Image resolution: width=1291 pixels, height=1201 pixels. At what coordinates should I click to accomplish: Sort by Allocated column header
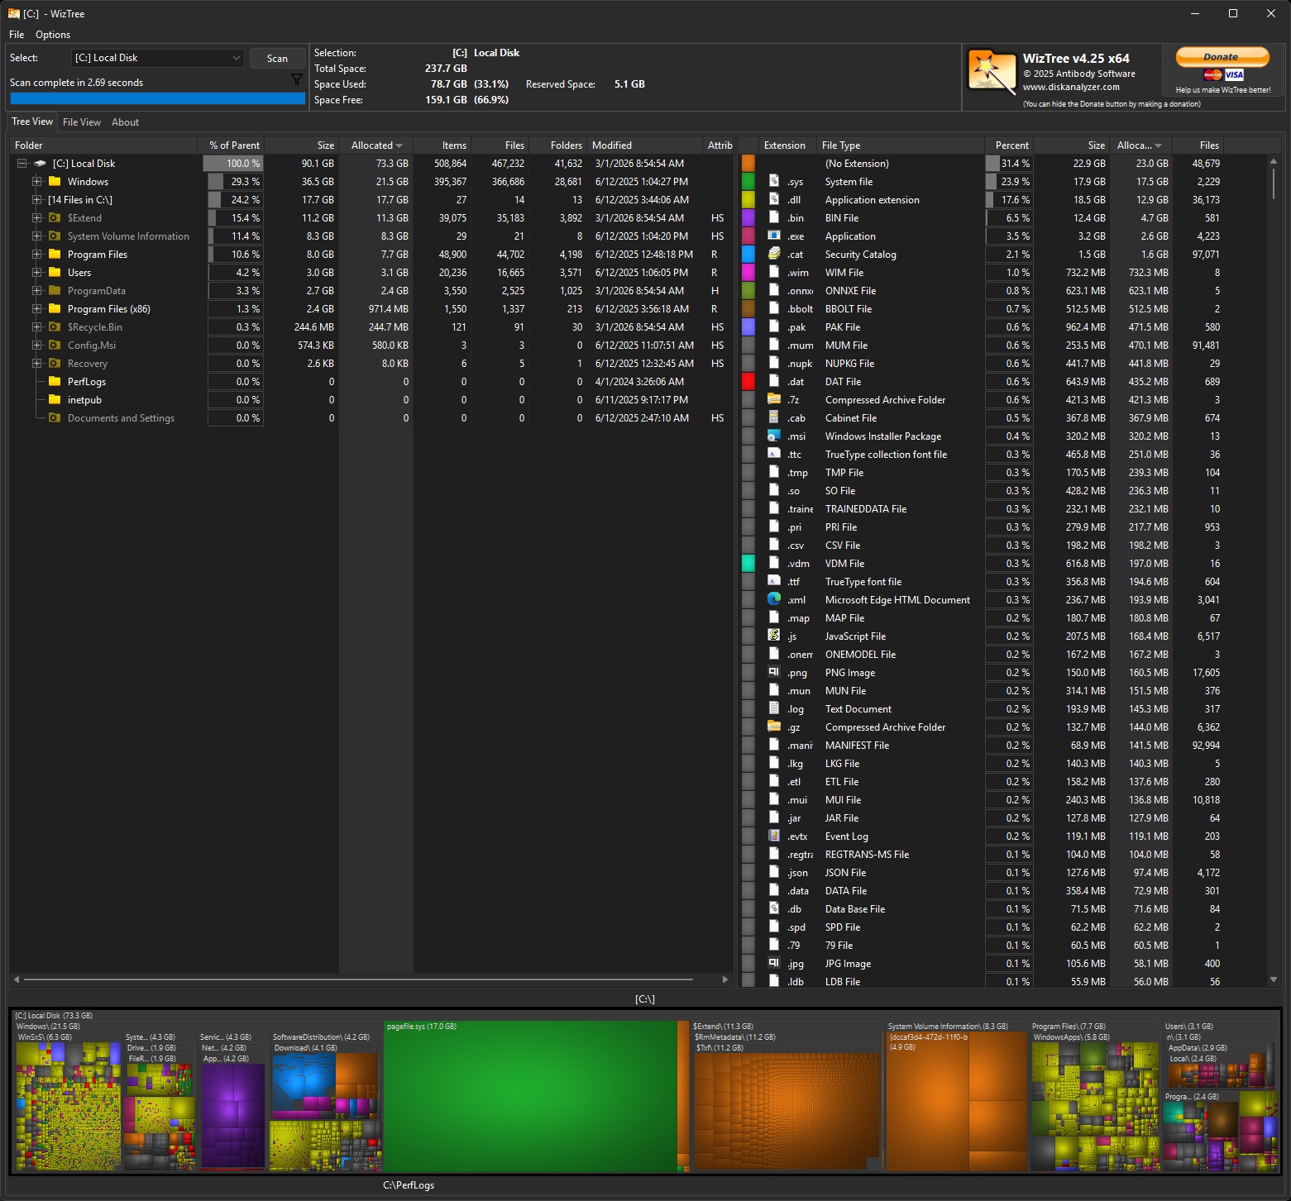point(376,145)
